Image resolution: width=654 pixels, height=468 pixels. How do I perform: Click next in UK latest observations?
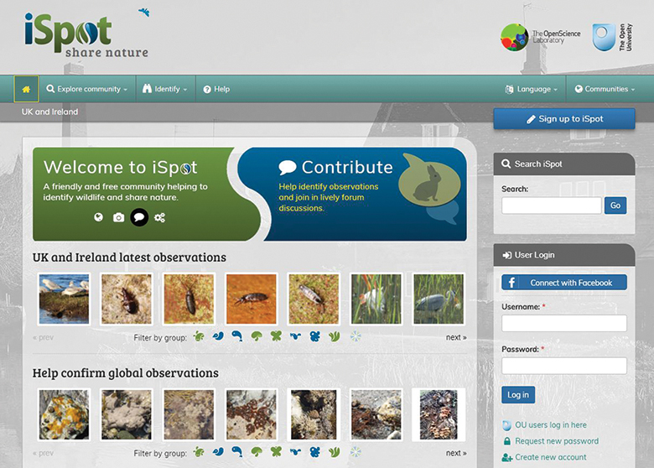455,337
